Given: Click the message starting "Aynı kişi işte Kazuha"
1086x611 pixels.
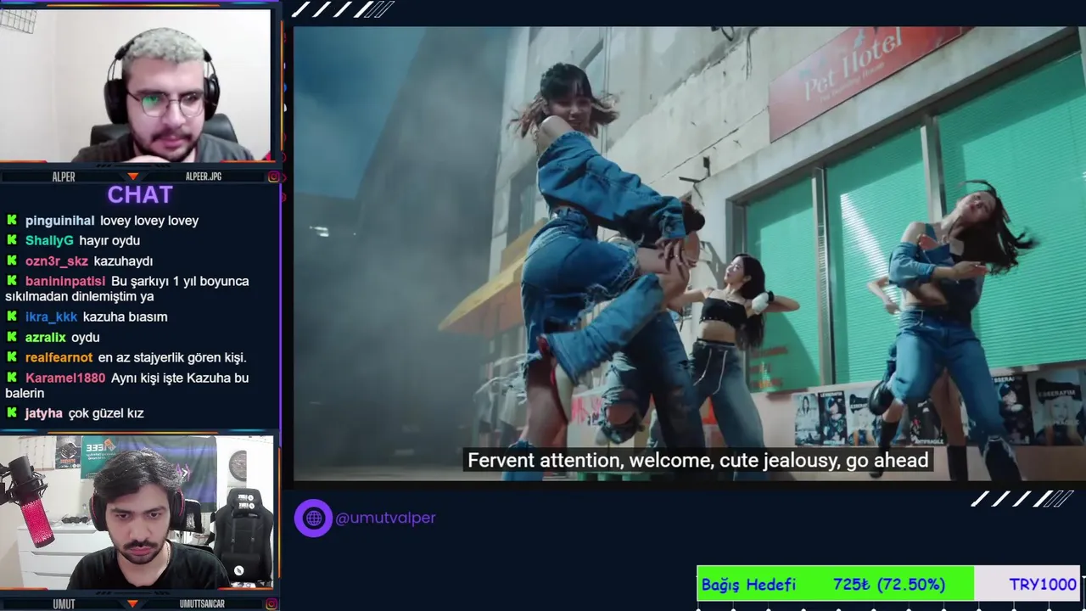Looking at the screenshot, I should pyautogui.click(x=127, y=386).
